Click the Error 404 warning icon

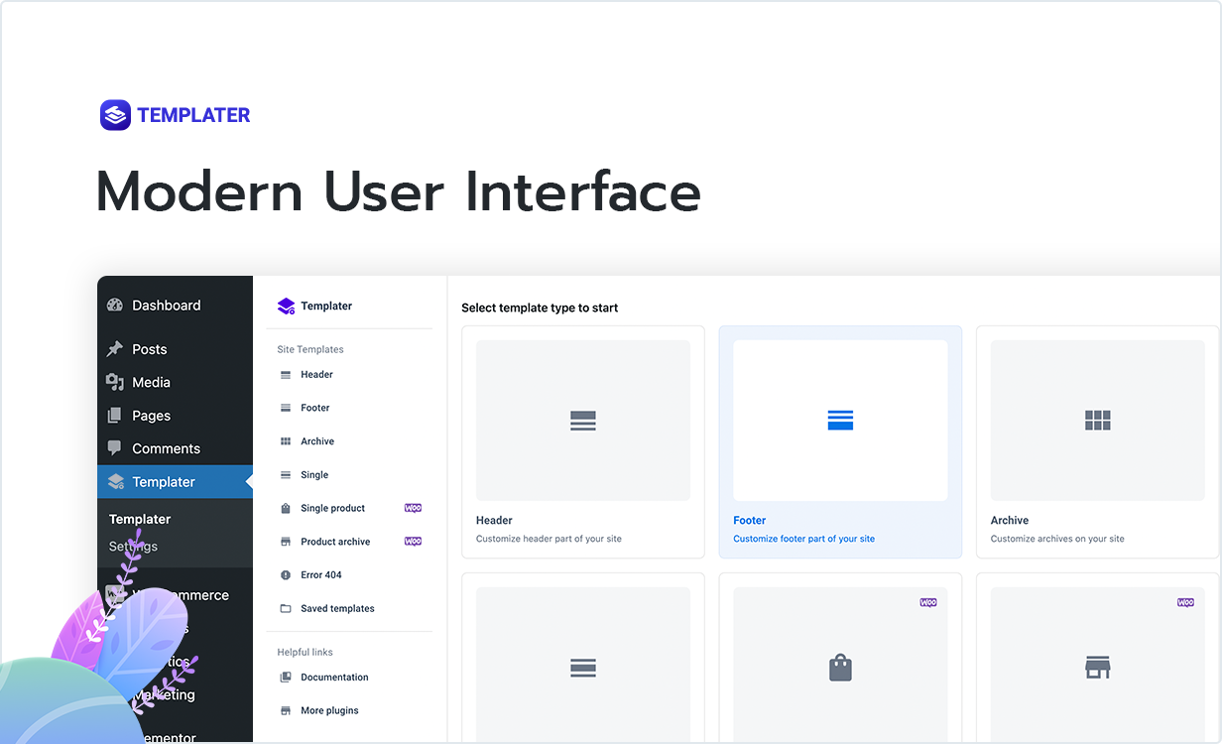pos(286,575)
